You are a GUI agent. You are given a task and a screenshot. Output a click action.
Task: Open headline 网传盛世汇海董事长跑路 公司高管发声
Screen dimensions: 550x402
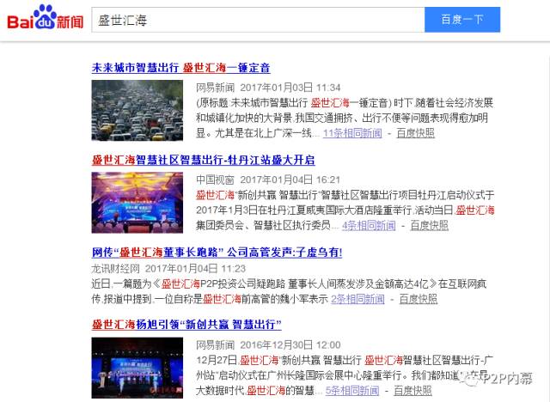[x=217, y=252]
